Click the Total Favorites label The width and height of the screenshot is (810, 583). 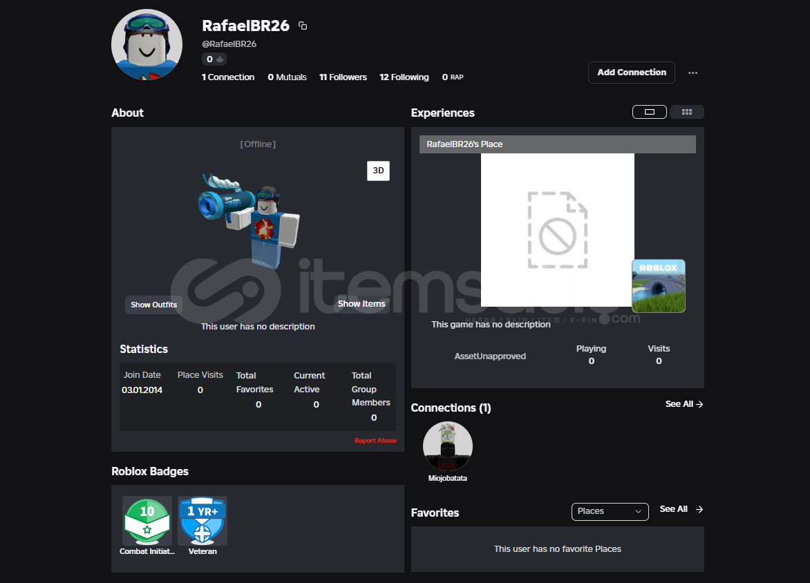pos(254,383)
